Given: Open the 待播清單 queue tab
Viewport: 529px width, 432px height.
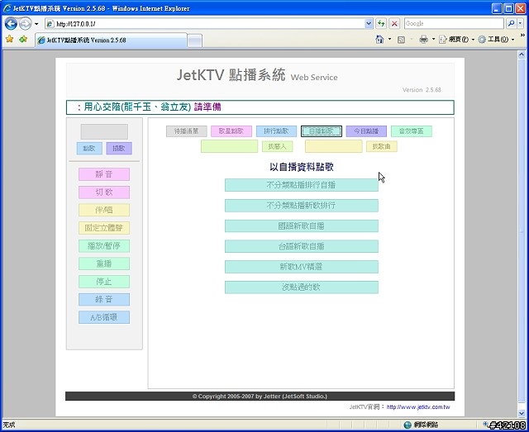Looking at the screenshot, I should coord(187,131).
